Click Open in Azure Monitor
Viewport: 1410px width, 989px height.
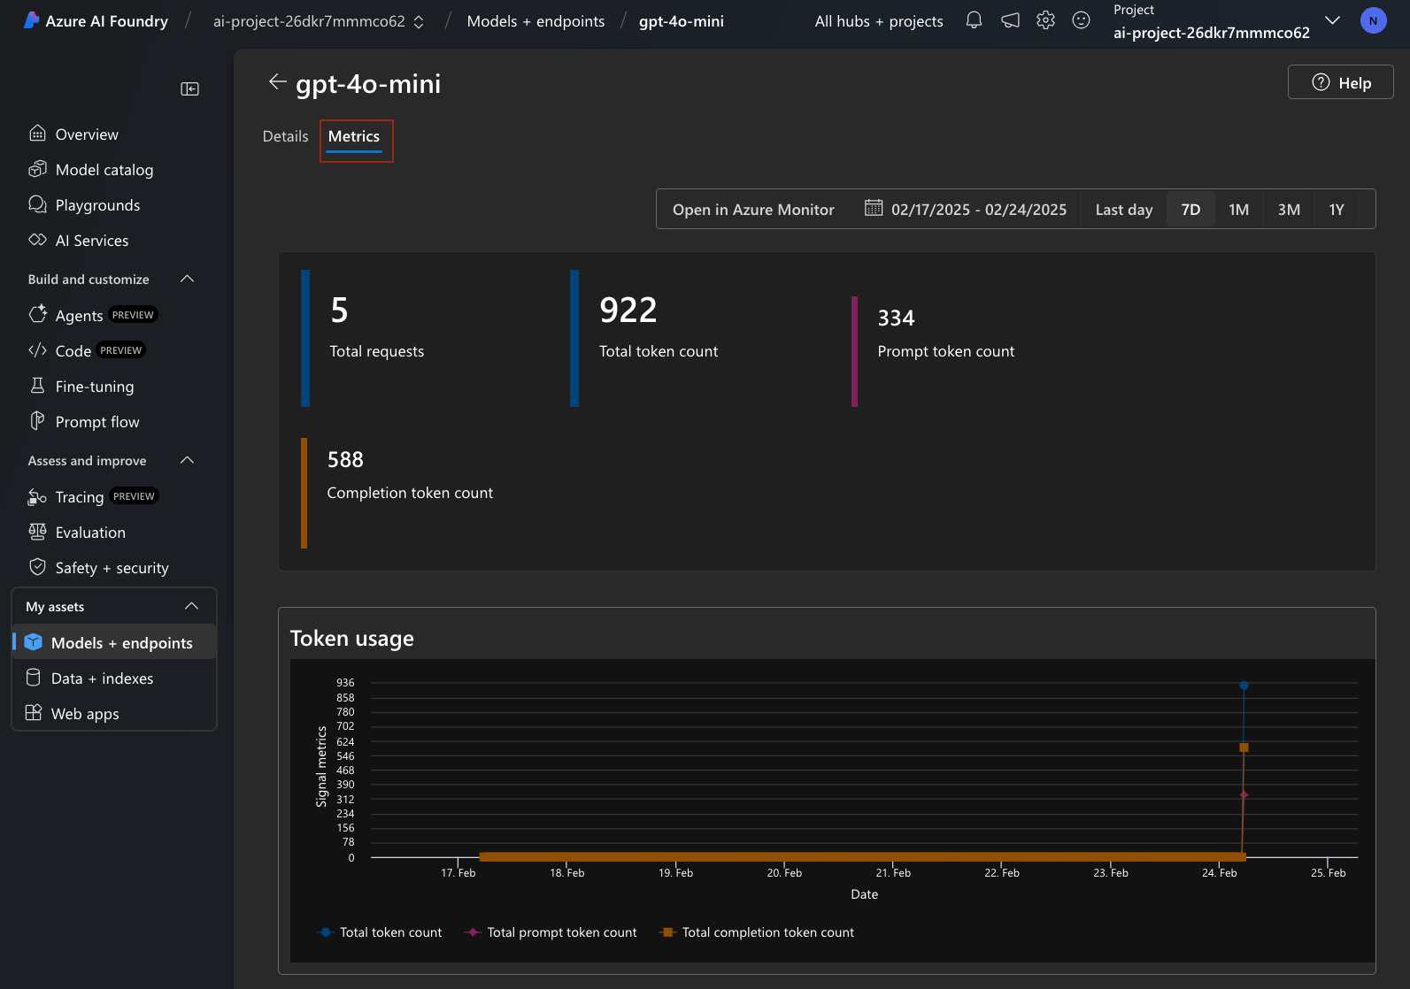[x=753, y=210]
